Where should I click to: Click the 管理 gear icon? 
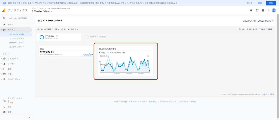pos(4,112)
